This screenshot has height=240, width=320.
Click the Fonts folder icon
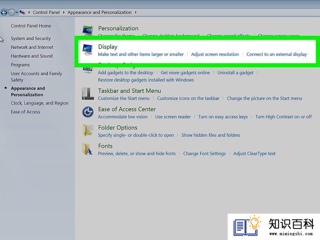coord(88,149)
